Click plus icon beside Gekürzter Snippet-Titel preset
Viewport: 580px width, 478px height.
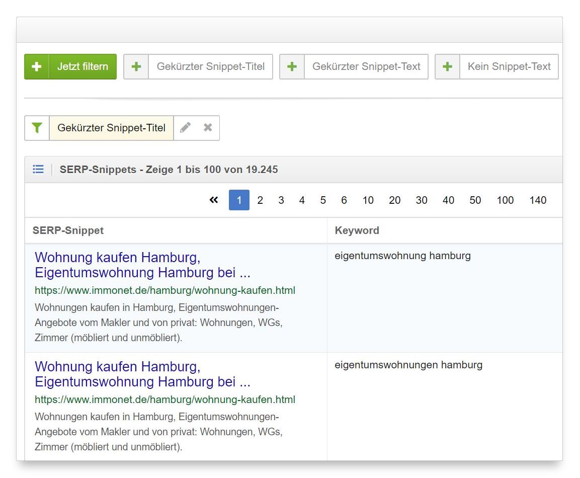point(136,66)
